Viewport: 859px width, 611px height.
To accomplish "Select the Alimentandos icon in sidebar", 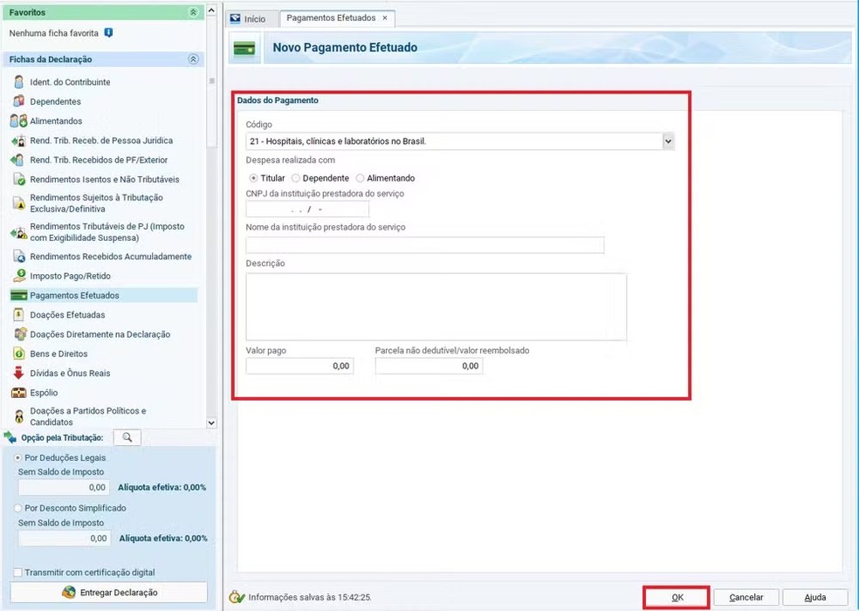I will (18, 121).
